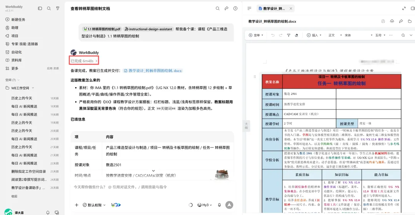This screenshot has width=415, height=215.
Task: Expand the 已完成 6m48s details
Action: 84,61
